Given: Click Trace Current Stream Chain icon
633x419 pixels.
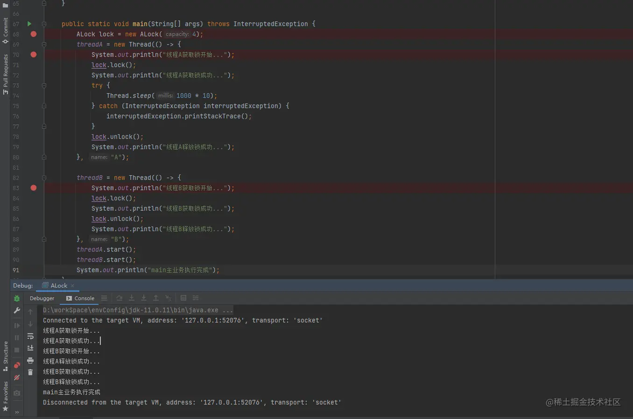Looking at the screenshot, I should (x=196, y=298).
